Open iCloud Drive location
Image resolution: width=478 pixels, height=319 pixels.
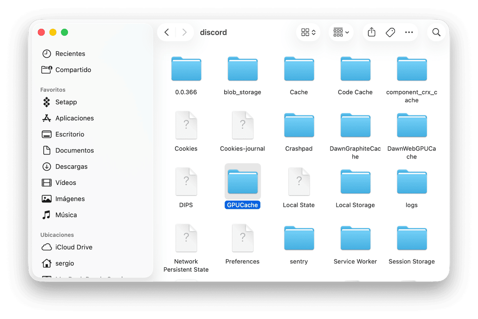pos(74,247)
